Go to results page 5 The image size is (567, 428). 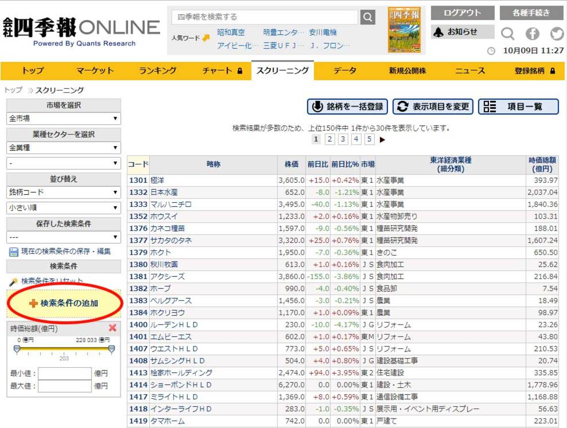[369, 139]
